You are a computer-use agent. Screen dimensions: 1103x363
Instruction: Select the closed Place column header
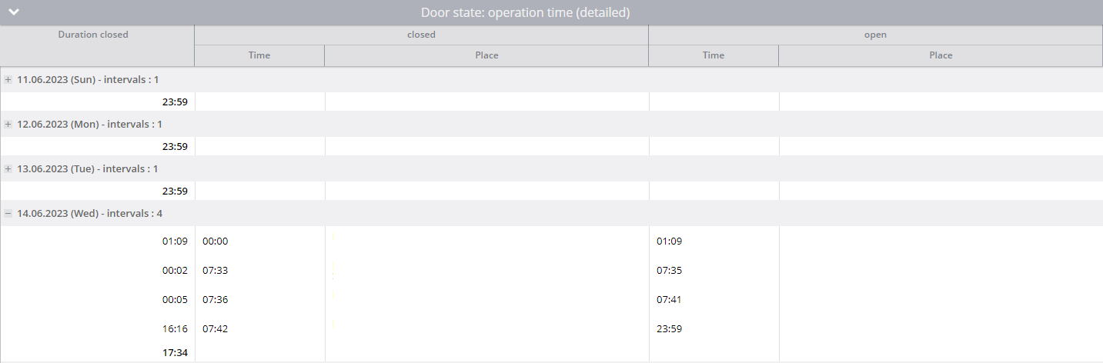(x=486, y=55)
